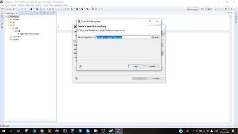Image resolution: width=238 pixels, height=134 pixels.
Task: Click the Windows Start button
Action: [x=3, y=131]
